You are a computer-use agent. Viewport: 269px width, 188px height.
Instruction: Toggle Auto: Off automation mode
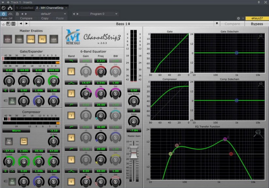pyautogui.click(x=7, y=18)
